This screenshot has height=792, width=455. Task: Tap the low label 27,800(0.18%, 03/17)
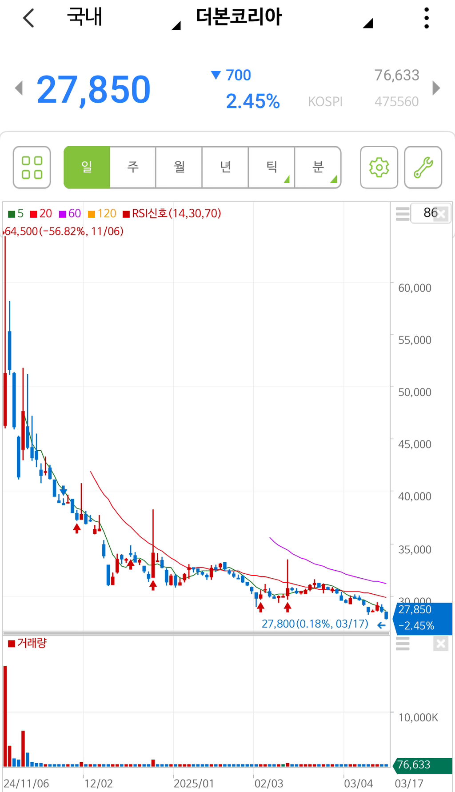tap(315, 624)
